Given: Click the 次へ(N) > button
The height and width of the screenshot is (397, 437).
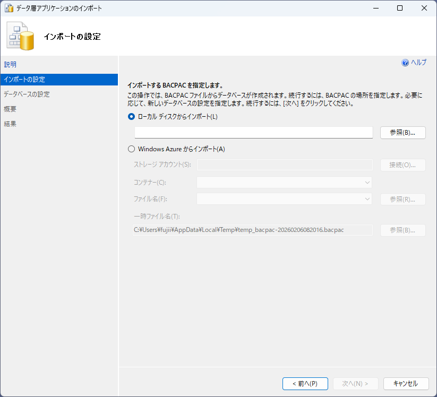Looking at the screenshot, I should tap(355, 383).
